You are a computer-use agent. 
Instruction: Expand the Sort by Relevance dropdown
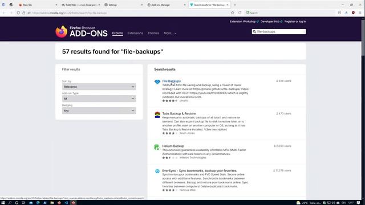click(x=99, y=87)
